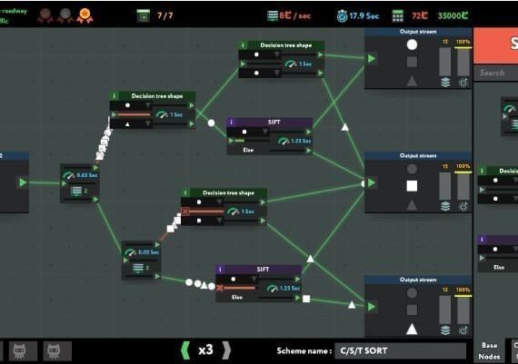
Task: Click the large red button above Search
Action: pos(495,45)
